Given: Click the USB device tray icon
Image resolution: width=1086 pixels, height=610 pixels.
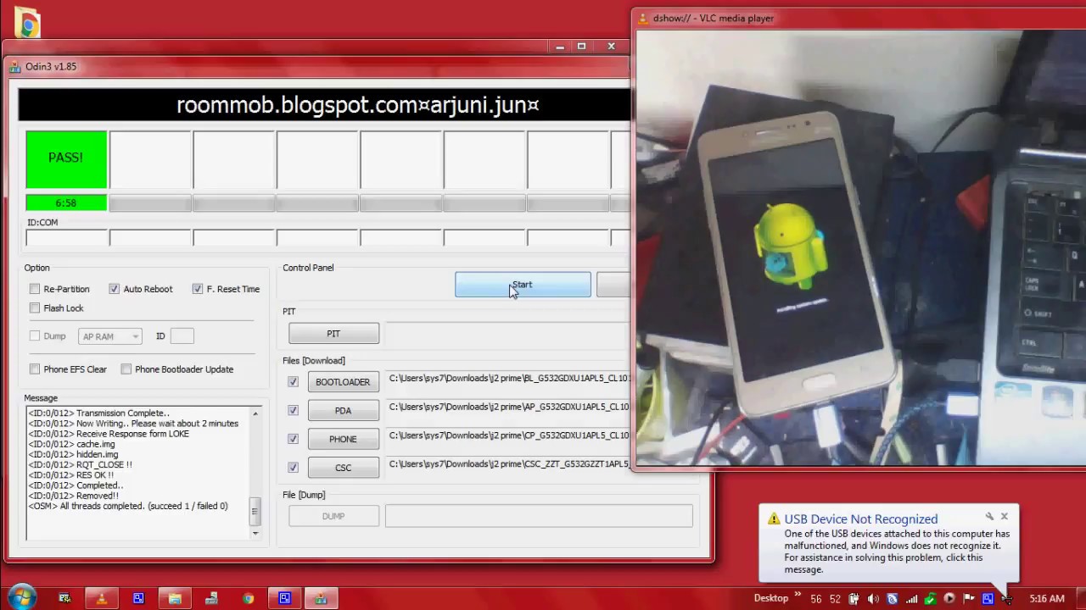Looking at the screenshot, I should (x=1006, y=599).
